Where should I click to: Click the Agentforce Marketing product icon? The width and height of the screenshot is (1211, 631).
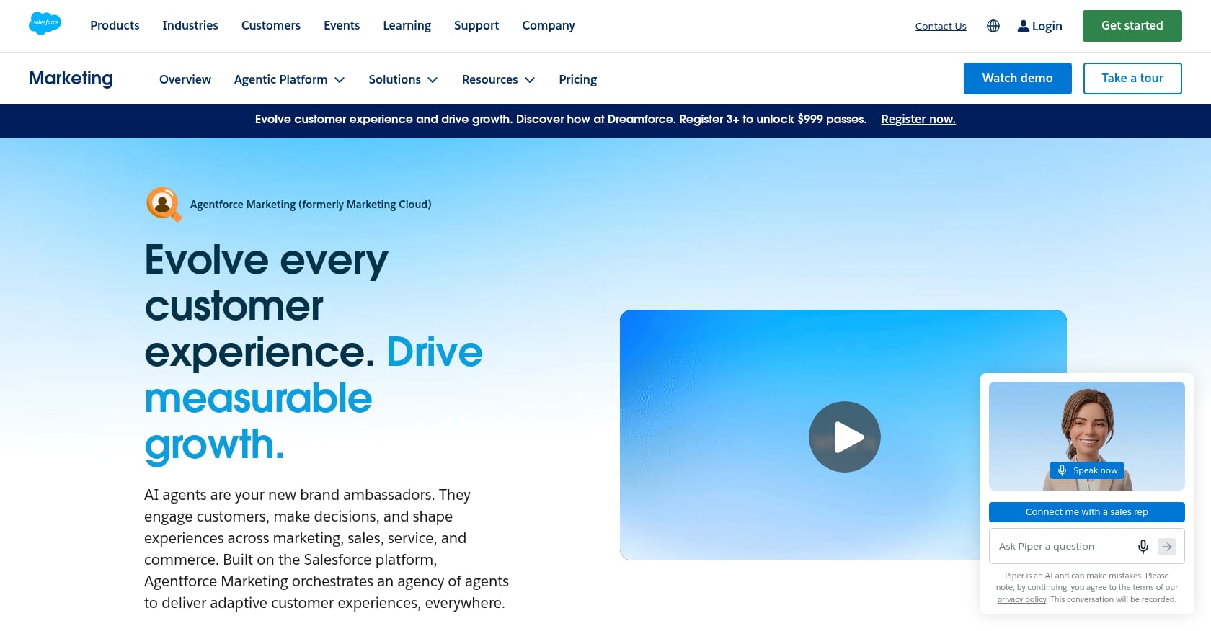click(164, 204)
